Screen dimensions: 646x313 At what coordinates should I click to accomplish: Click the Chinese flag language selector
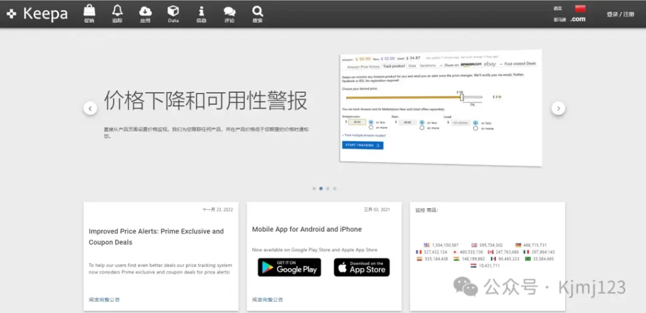580,8
